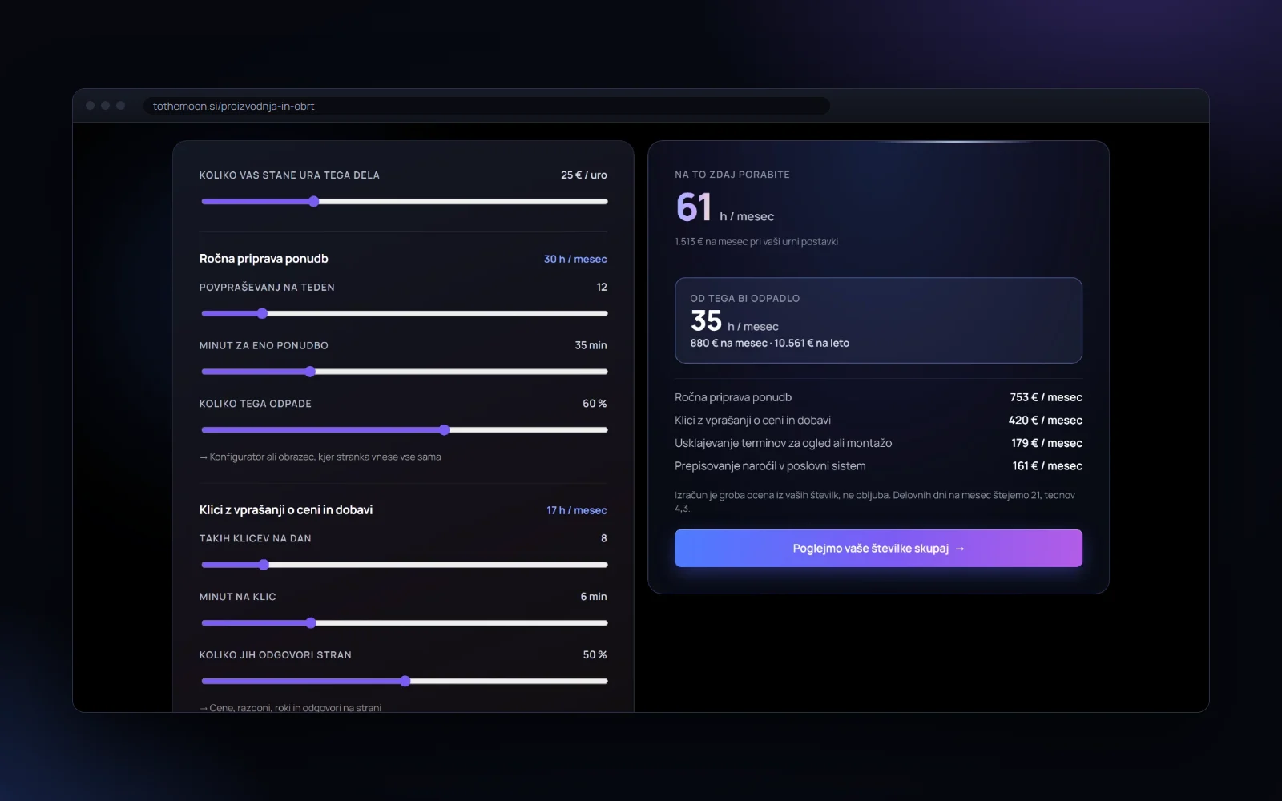
Task: Click the '6 min' value
Action: [x=594, y=597]
